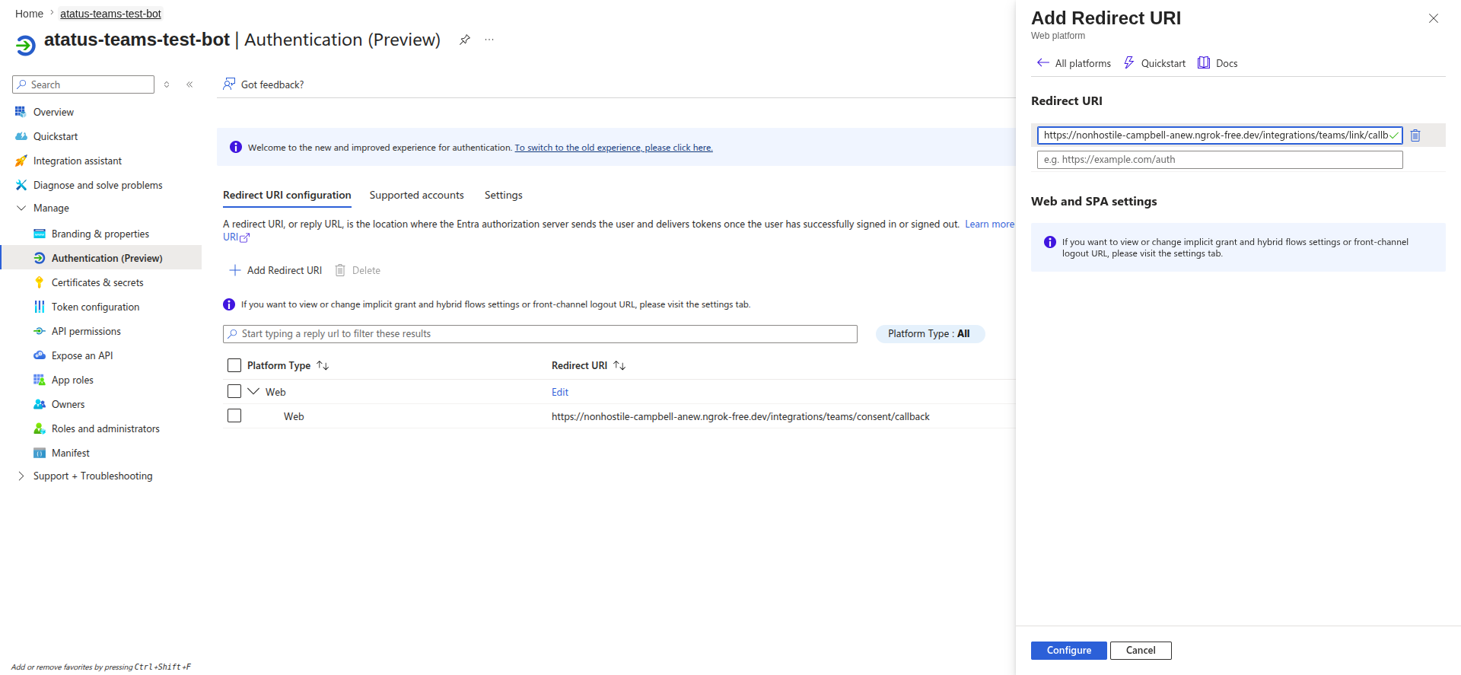Click the Branding & properties label
This screenshot has width=1461, height=675.
(100, 234)
